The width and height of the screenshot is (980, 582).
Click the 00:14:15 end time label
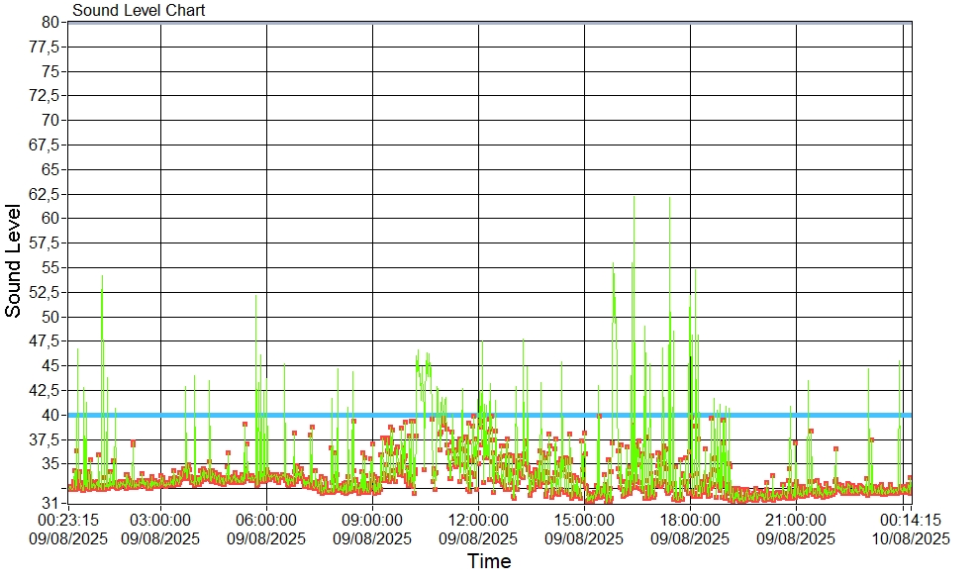tap(909, 520)
